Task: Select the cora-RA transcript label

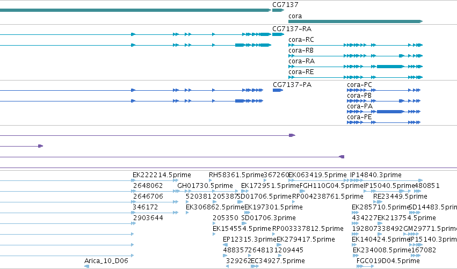Action: [301, 61]
